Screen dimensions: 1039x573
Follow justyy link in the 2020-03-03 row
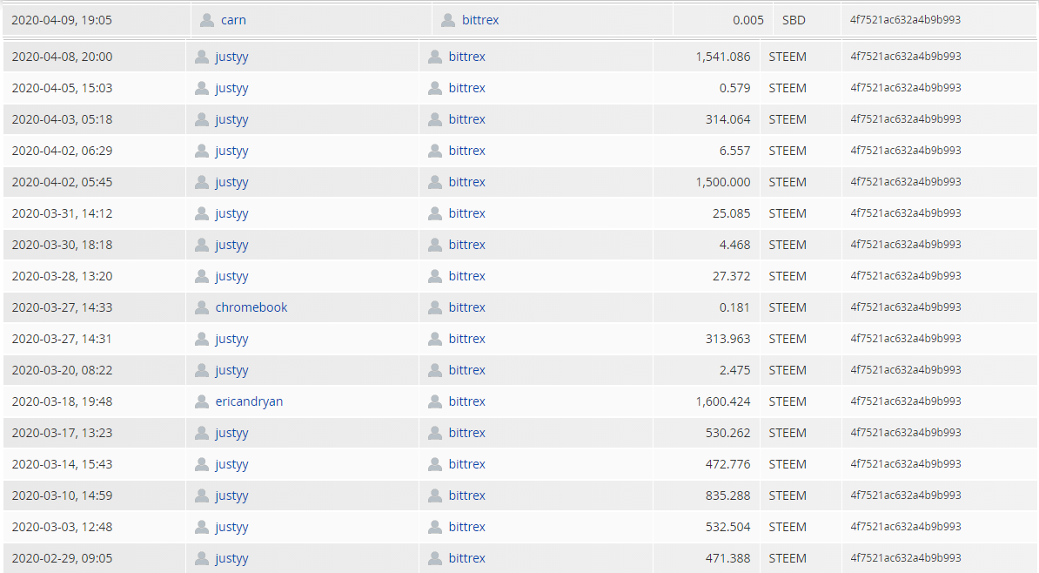point(231,527)
